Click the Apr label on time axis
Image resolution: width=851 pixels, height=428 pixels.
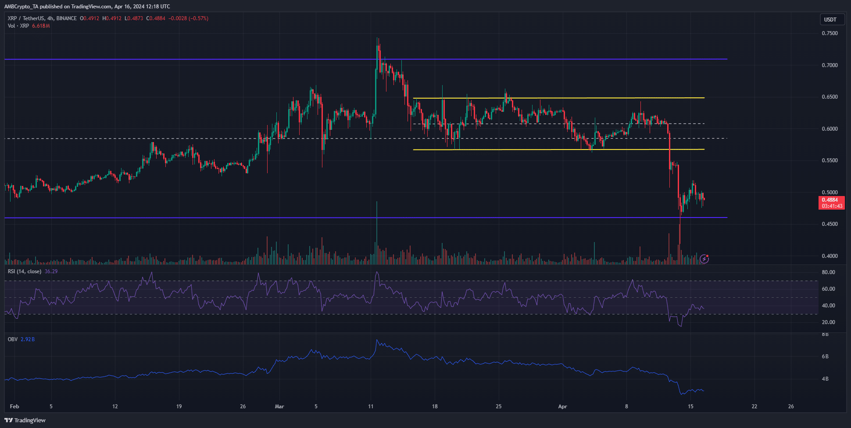point(562,407)
